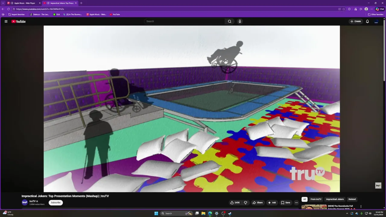Open options for the Boondocks suggested video
The width and height of the screenshot is (386, 217).
coord(361,206)
